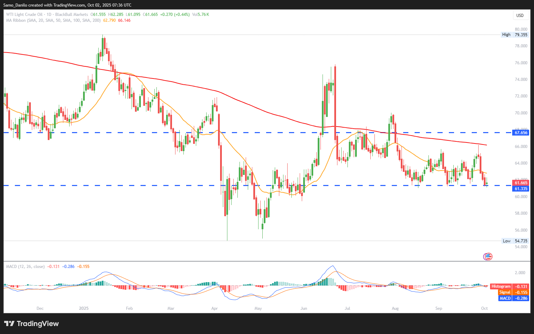
Task: Click the Low 54.735 price marker
Action: tap(515, 241)
